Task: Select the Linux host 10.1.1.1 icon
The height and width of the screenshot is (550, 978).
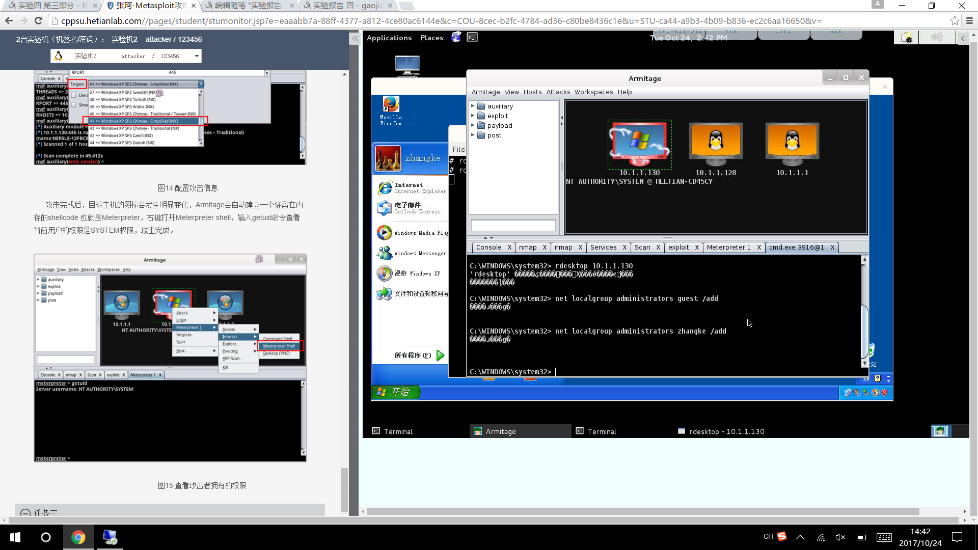Action: click(x=792, y=144)
